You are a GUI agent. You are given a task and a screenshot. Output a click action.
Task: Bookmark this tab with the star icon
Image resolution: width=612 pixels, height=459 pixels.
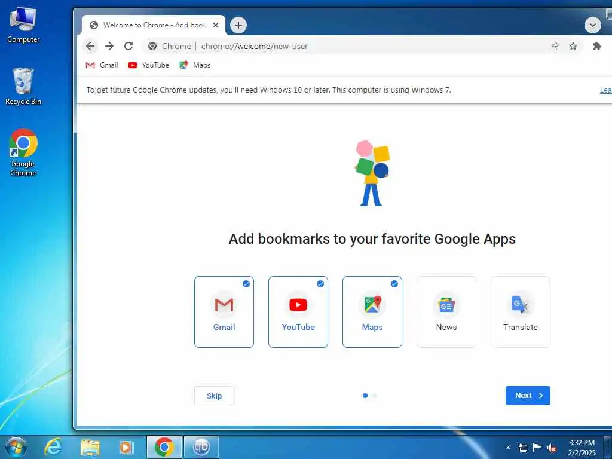point(573,47)
